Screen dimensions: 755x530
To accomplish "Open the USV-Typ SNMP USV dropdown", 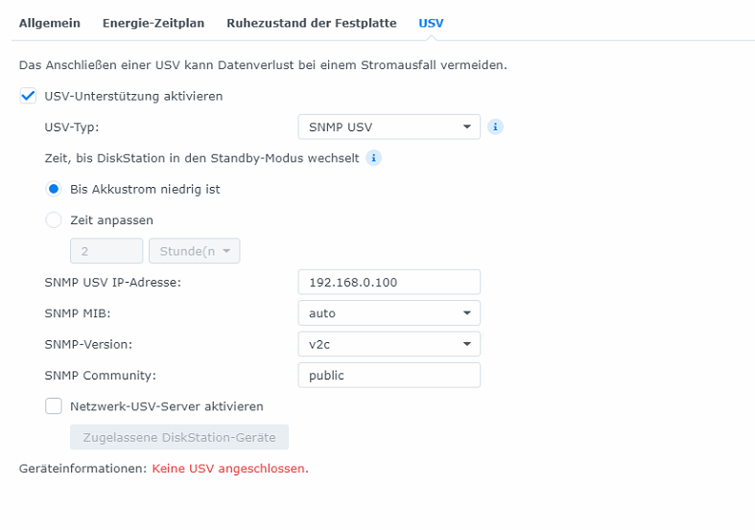I will click(x=389, y=127).
